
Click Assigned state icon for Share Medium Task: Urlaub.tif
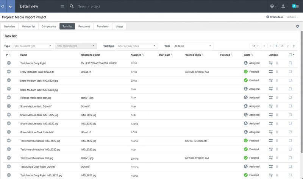[x=245, y=132]
